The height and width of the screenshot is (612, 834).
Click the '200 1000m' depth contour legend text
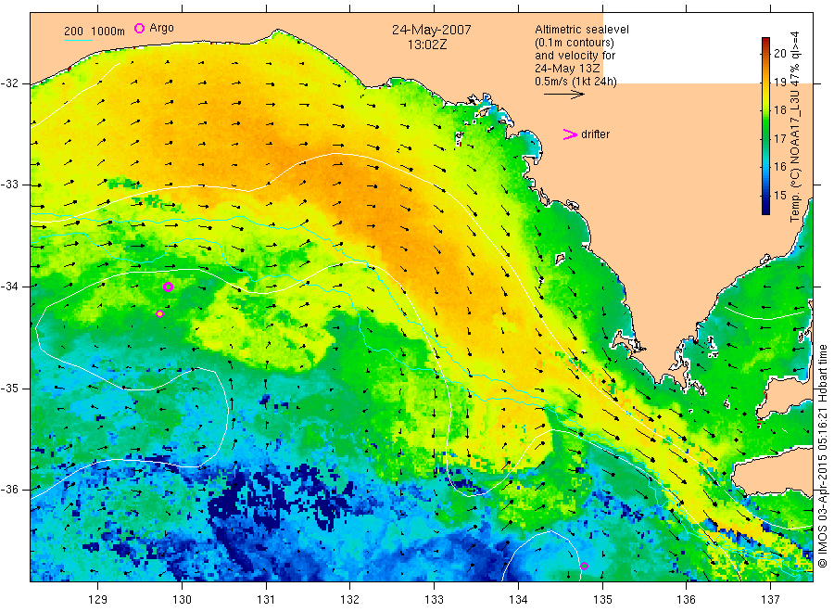click(x=95, y=32)
